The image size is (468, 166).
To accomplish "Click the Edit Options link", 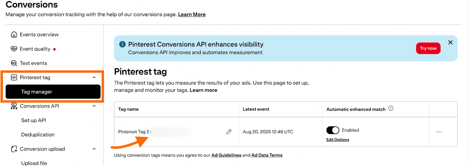I will click(338, 140).
